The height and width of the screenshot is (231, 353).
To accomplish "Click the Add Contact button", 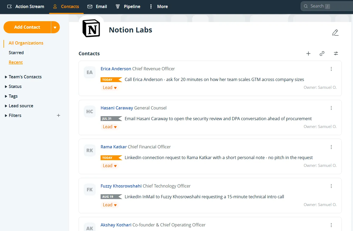I will 27,27.
